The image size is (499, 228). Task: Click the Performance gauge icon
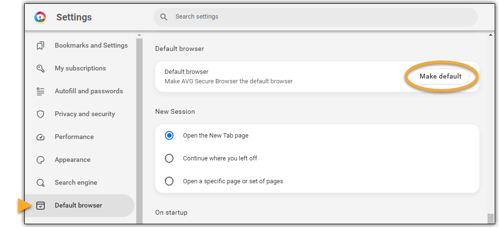tap(41, 137)
